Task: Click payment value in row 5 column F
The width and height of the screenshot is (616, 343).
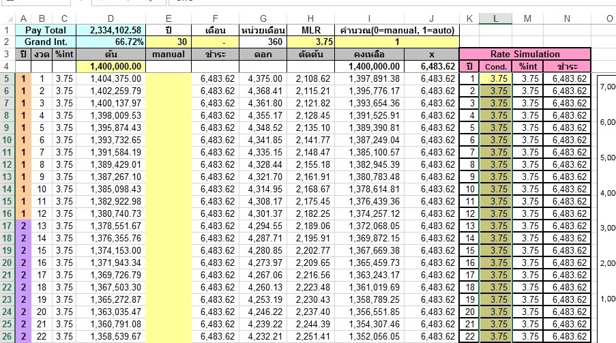Action: pos(215,78)
